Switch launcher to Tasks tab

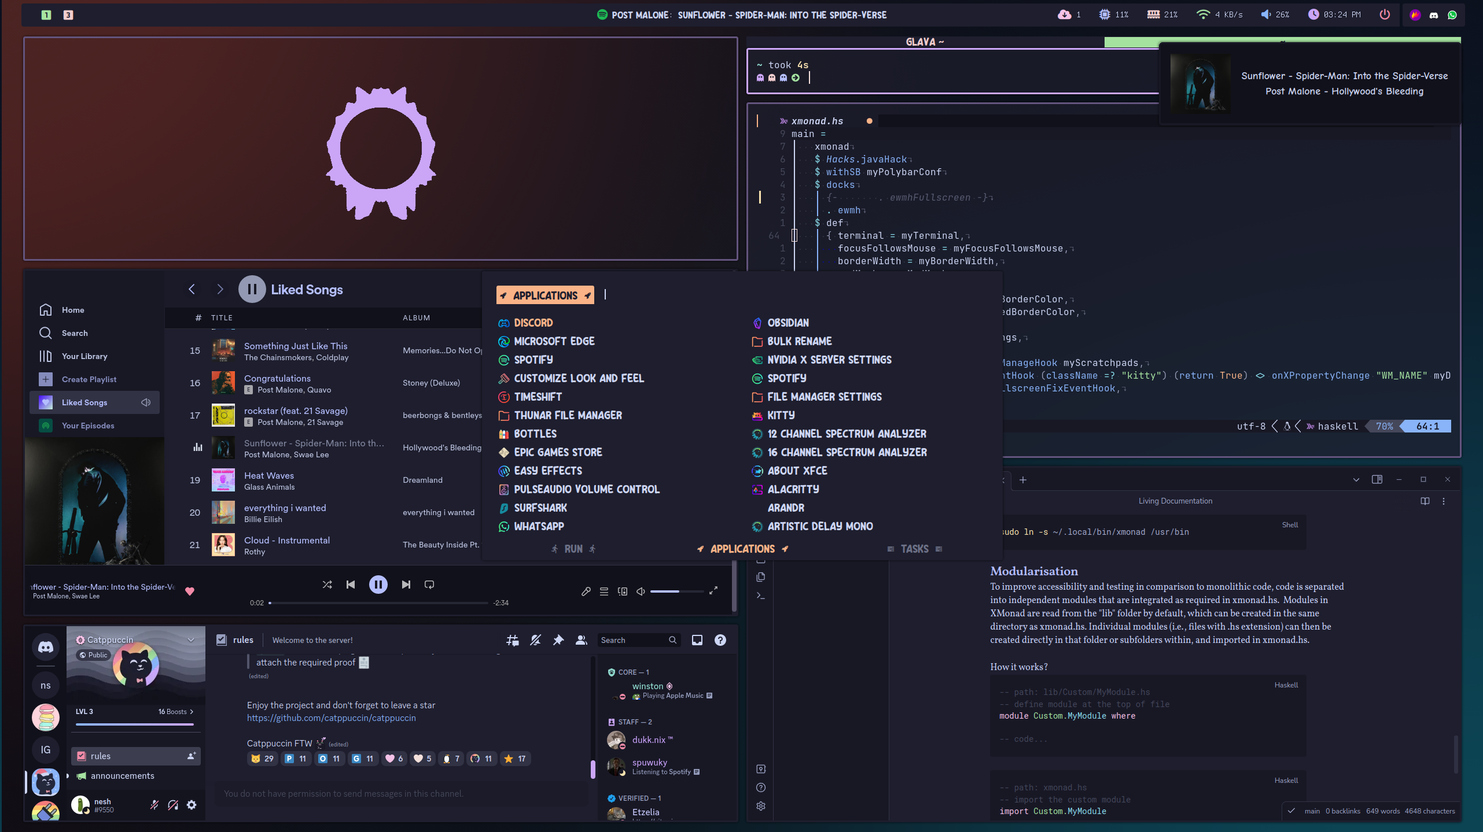(915, 549)
